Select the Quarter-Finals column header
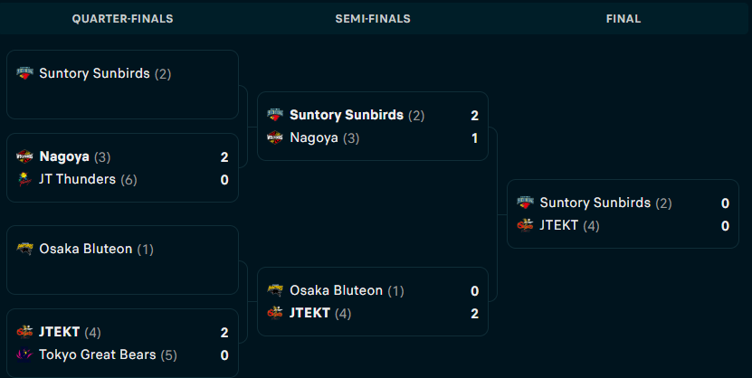This screenshot has height=378, width=752. pos(123,19)
